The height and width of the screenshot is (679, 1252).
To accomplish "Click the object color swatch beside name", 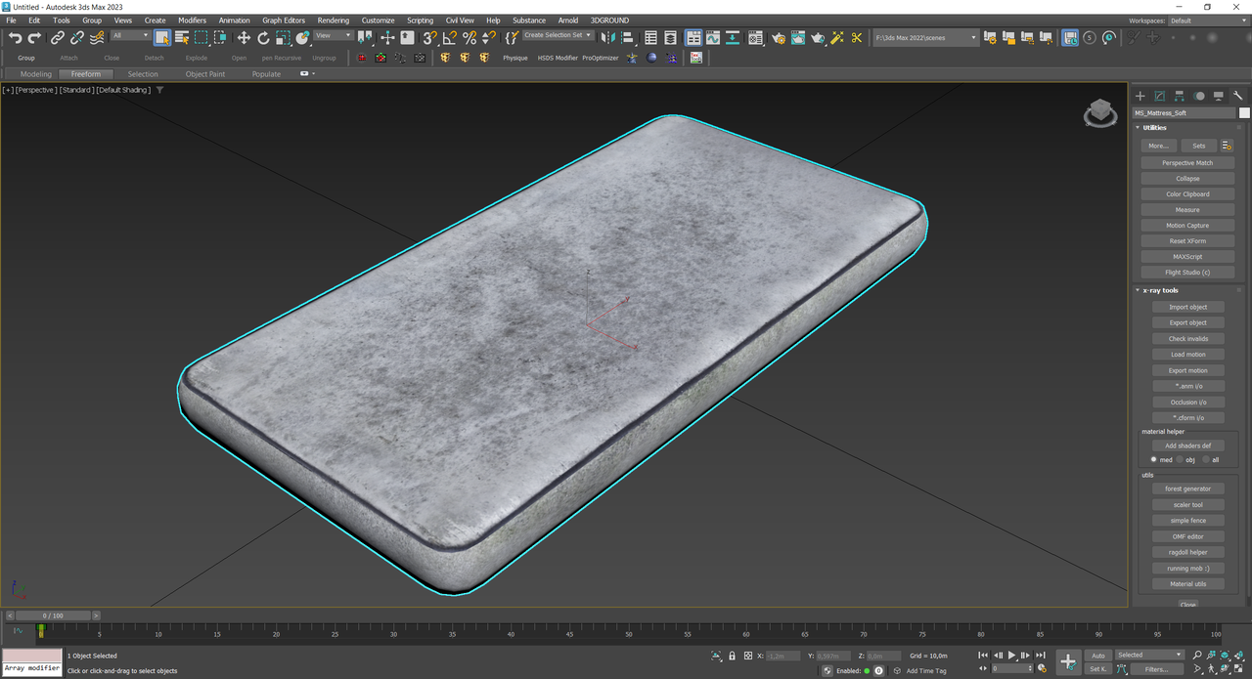I will 1244,112.
